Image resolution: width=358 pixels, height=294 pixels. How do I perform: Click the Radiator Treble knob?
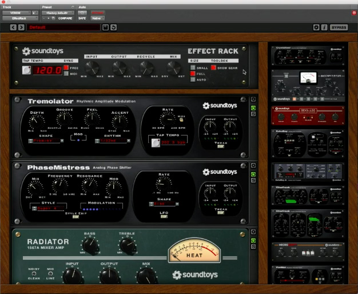127,246
